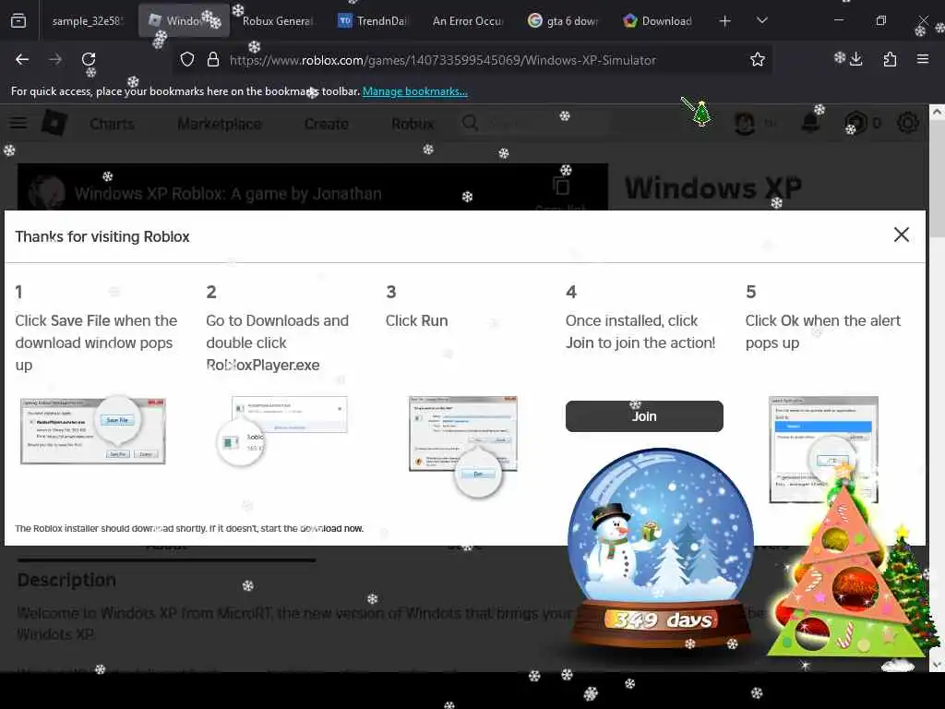The width and height of the screenshot is (945, 709).
Task: Click the padlock site info icon
Action: click(x=213, y=60)
